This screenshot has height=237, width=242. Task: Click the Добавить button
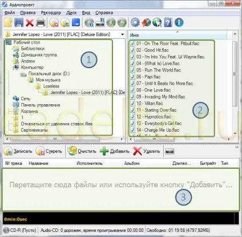[115, 151]
